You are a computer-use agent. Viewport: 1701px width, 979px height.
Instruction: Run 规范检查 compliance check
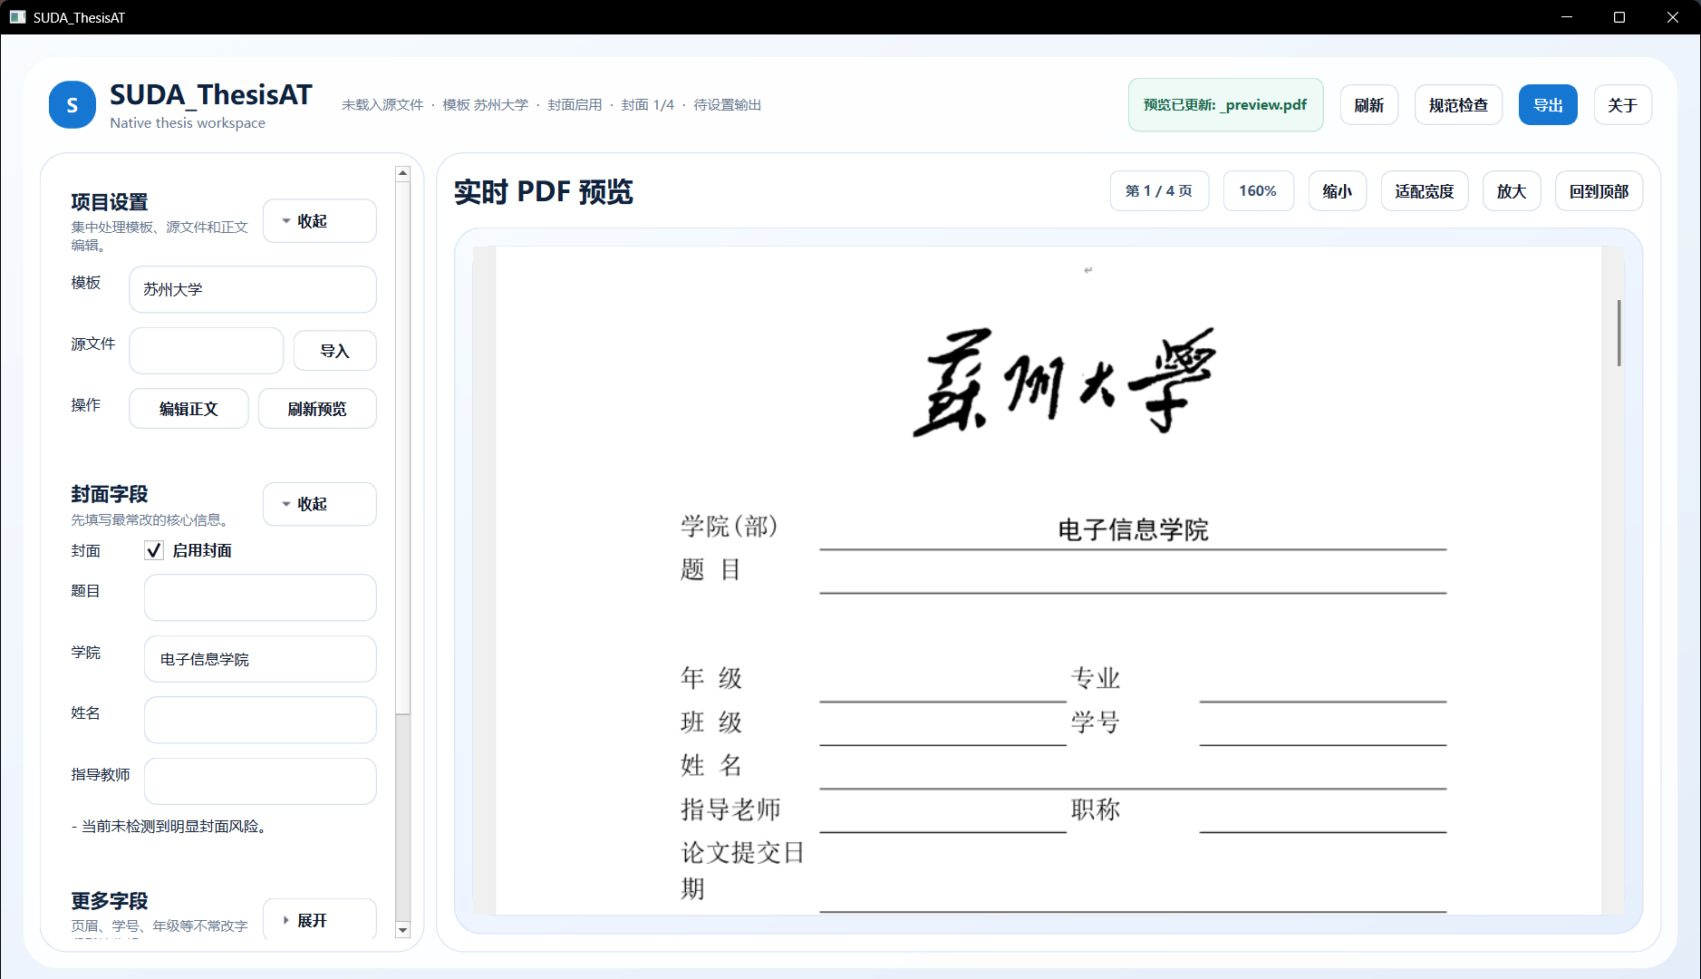(x=1457, y=104)
